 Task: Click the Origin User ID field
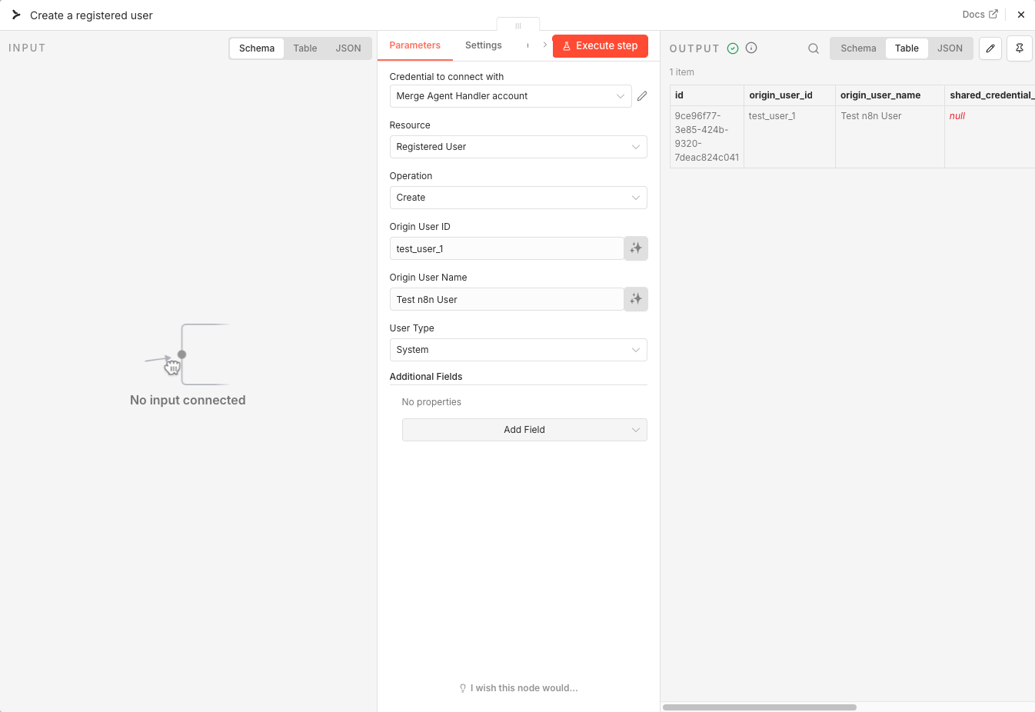(x=507, y=248)
